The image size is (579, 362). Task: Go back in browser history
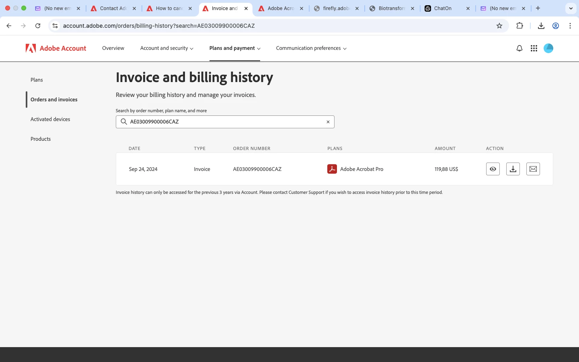(x=9, y=26)
